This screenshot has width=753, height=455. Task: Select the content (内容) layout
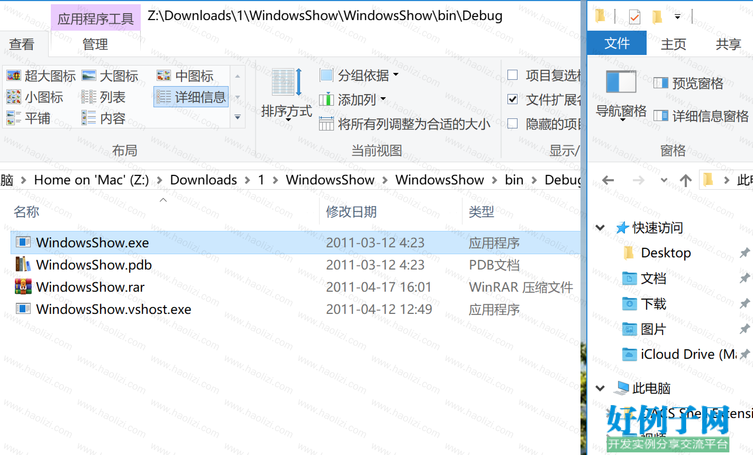[x=104, y=118]
